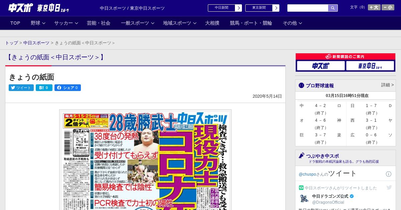Screen dimensions: 401x210
Task: Click the 中日ドラゴンズ公式 avatar image
Action: [304, 199]
